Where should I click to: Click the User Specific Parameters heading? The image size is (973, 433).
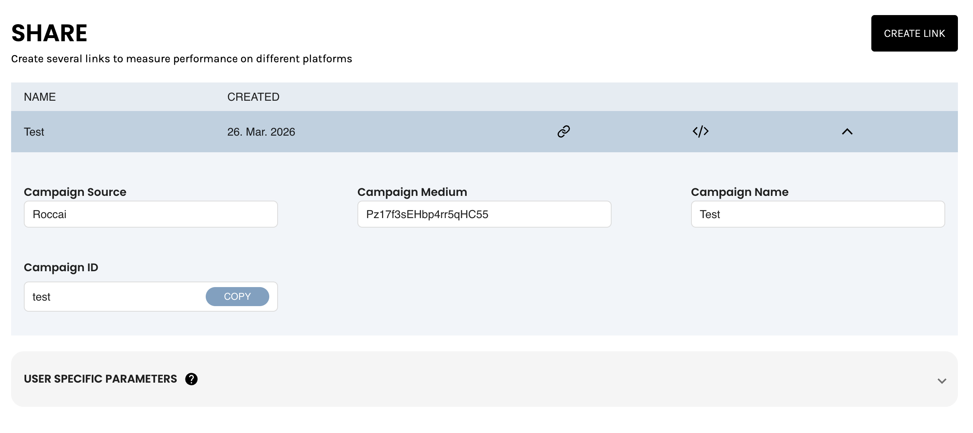click(100, 379)
